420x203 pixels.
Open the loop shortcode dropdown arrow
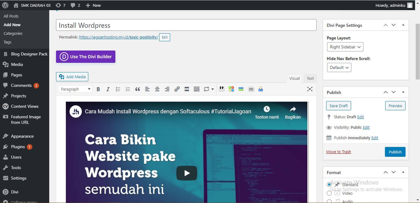click(212, 89)
